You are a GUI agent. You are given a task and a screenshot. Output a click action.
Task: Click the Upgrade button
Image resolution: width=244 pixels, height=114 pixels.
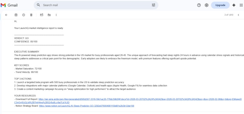coord(220,5)
